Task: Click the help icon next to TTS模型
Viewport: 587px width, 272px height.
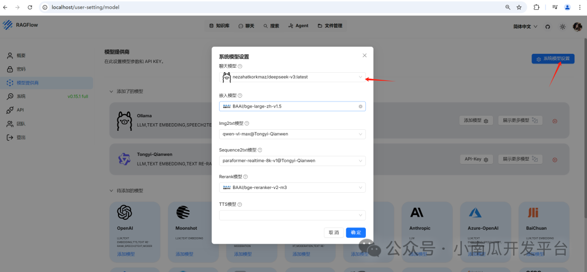Action: point(240,205)
